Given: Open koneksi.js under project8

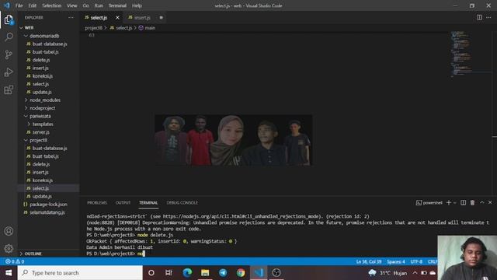Looking at the screenshot, I should click(43, 180).
